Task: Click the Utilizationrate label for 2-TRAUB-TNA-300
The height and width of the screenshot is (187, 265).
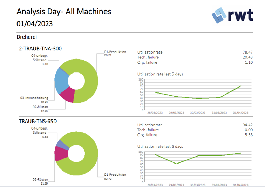Action: pyautogui.click(x=150, y=52)
